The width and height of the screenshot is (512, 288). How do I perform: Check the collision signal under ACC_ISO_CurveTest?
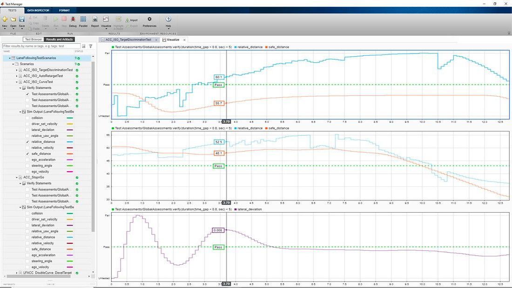[x=28, y=118]
